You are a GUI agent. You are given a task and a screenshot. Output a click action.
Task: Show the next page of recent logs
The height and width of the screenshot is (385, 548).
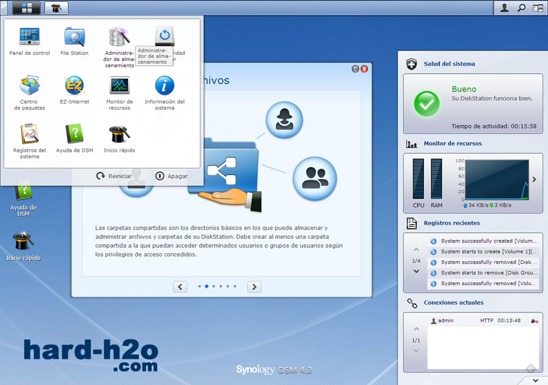pos(416,271)
